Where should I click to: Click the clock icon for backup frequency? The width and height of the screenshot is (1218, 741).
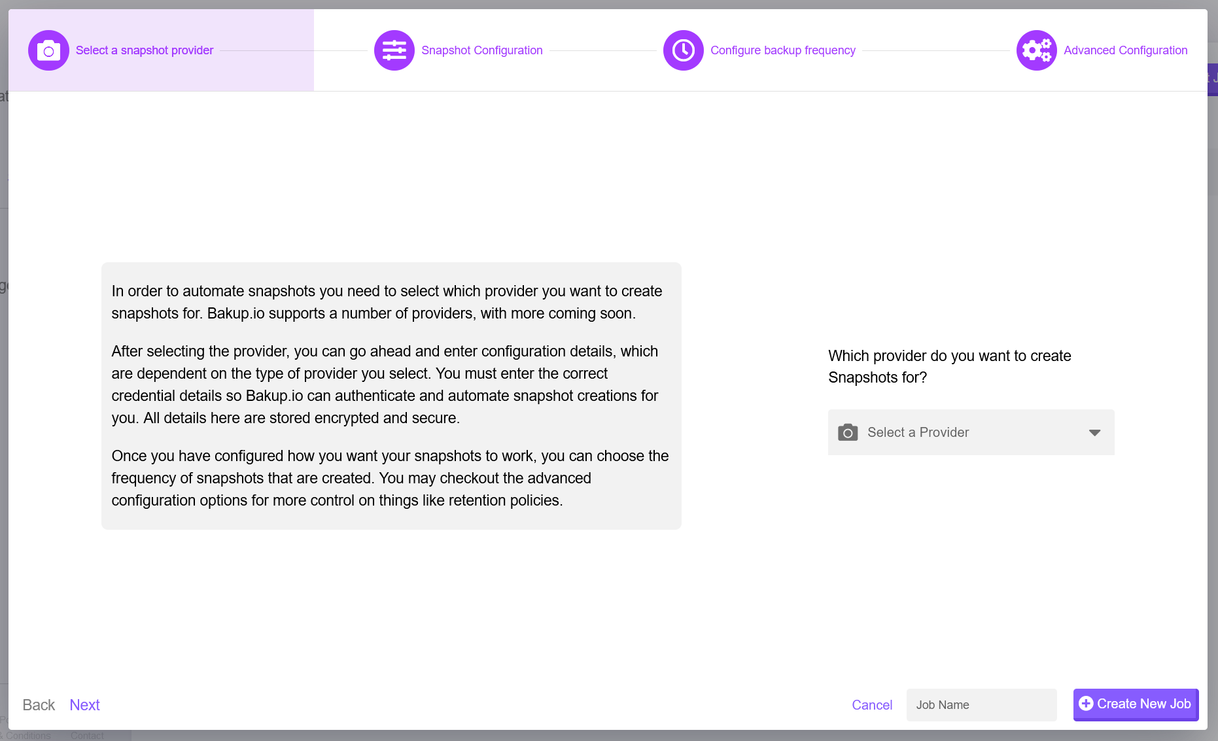pos(684,50)
